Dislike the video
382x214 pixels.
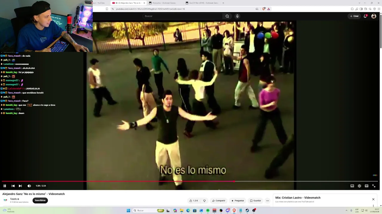click(204, 201)
